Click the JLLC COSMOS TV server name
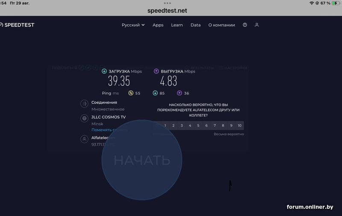The height and width of the screenshot is (216, 342). pyautogui.click(x=109, y=117)
